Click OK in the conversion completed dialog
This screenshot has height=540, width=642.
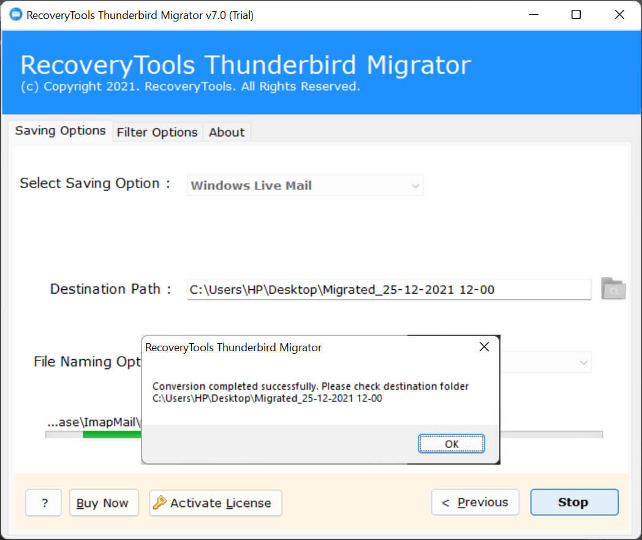click(x=451, y=444)
